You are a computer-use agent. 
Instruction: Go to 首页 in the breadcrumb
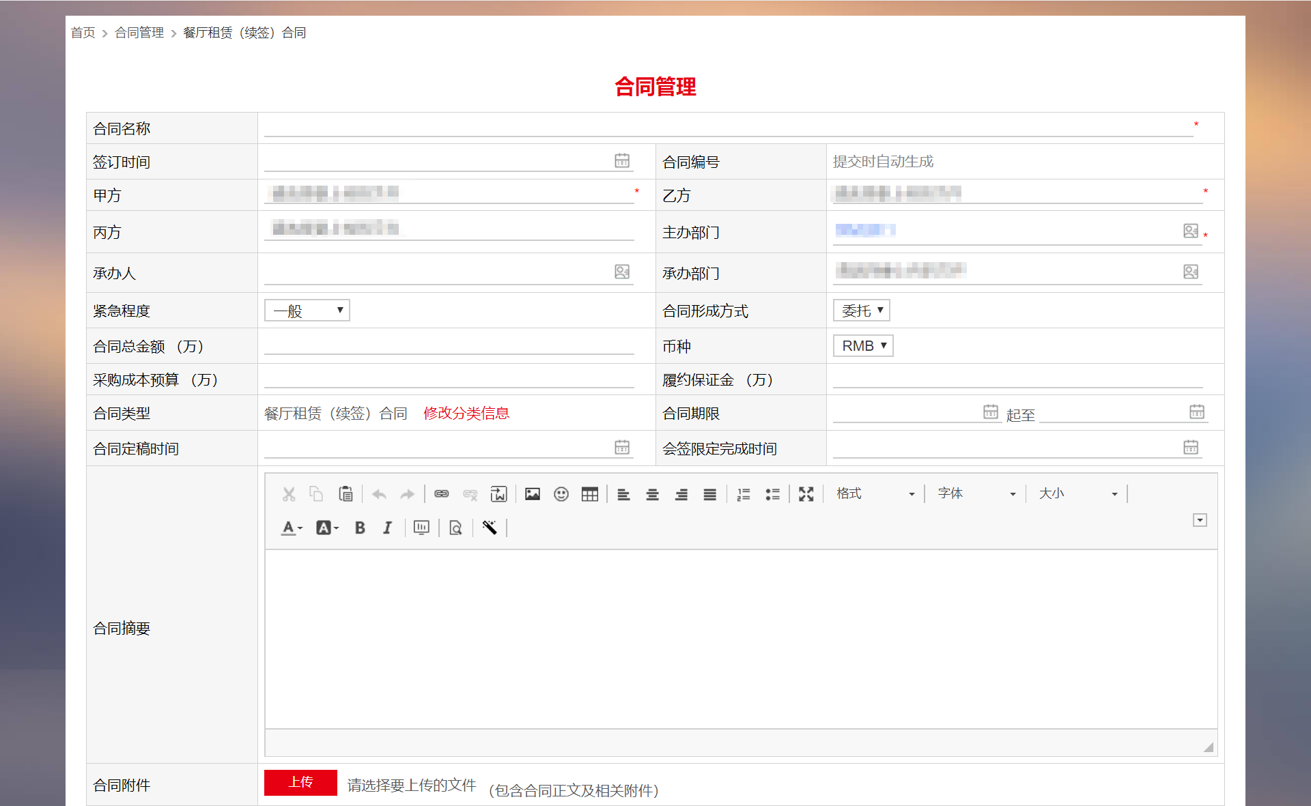(x=83, y=33)
